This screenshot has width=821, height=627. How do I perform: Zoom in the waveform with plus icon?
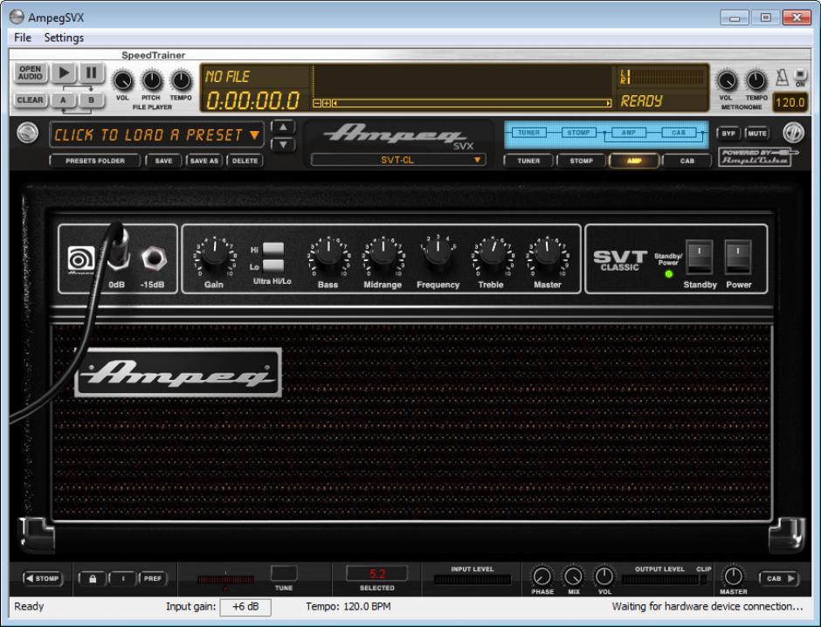(x=326, y=104)
